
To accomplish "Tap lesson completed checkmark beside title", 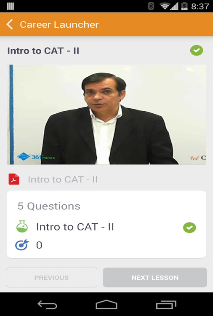I will [x=197, y=51].
